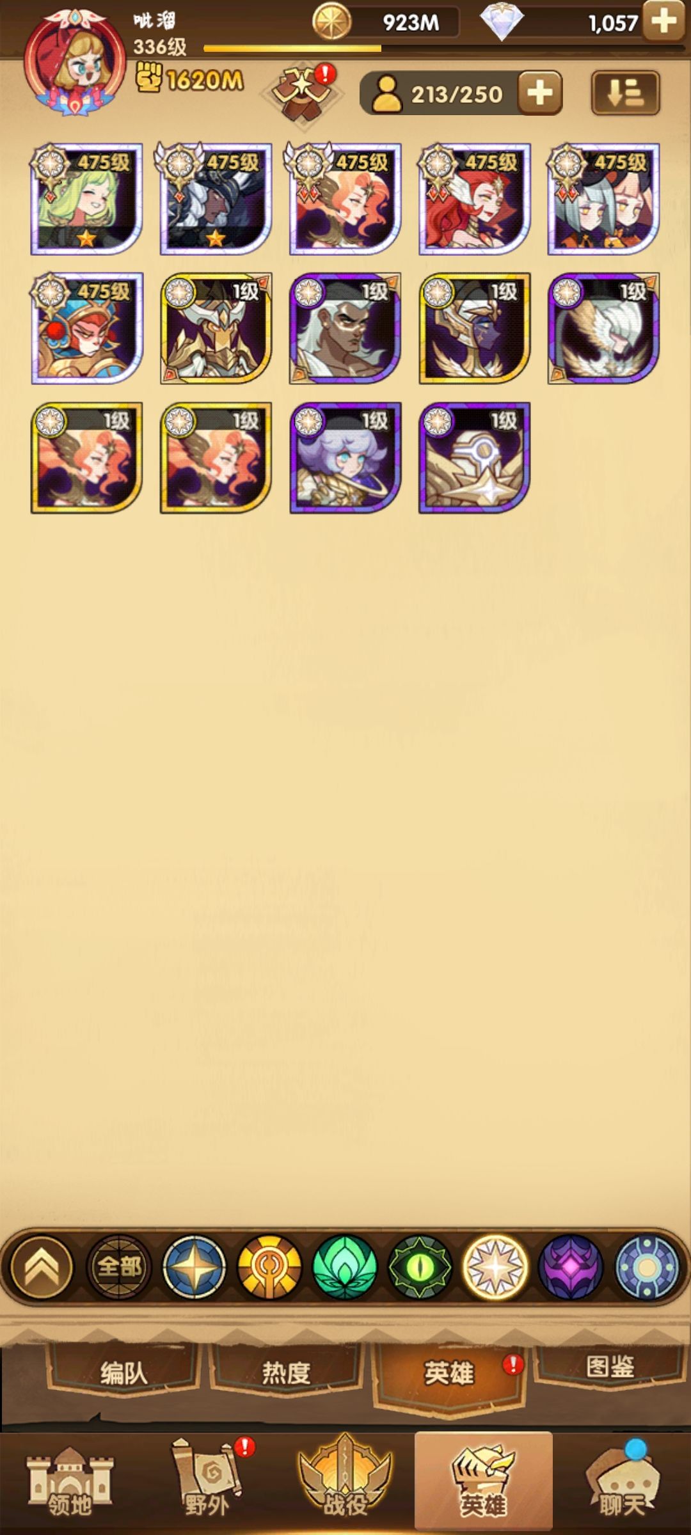Select the 全部 all-factions filter
691x1535 pixels.
coord(119,1267)
